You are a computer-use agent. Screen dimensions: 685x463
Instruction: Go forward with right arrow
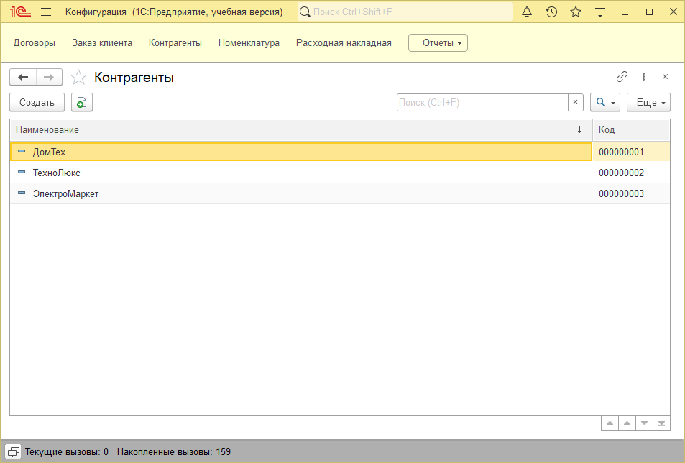49,78
